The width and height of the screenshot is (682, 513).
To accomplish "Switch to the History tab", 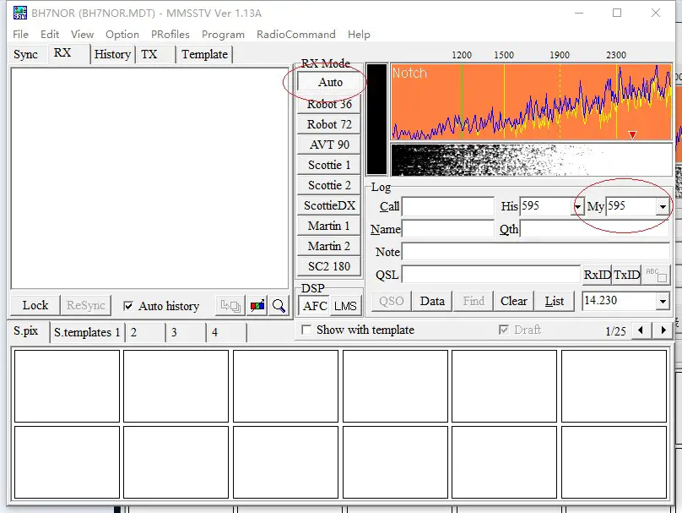I will 111,54.
